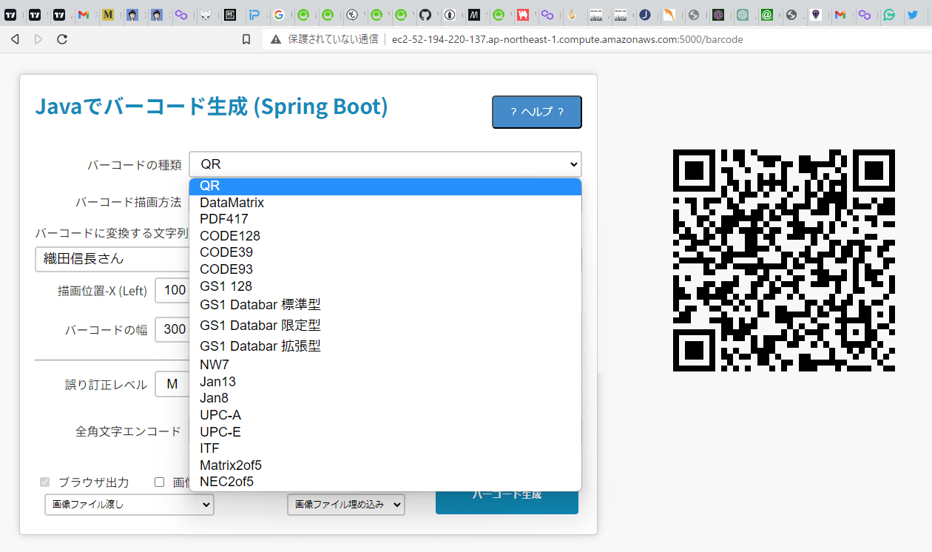Click the ヘルプ help button

(x=536, y=112)
